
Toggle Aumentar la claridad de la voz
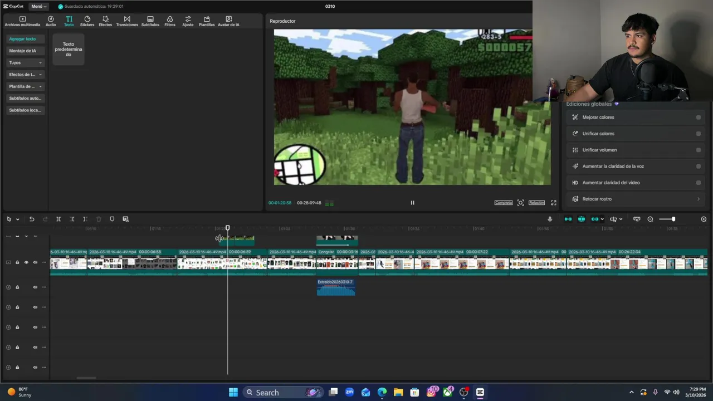[x=699, y=167]
